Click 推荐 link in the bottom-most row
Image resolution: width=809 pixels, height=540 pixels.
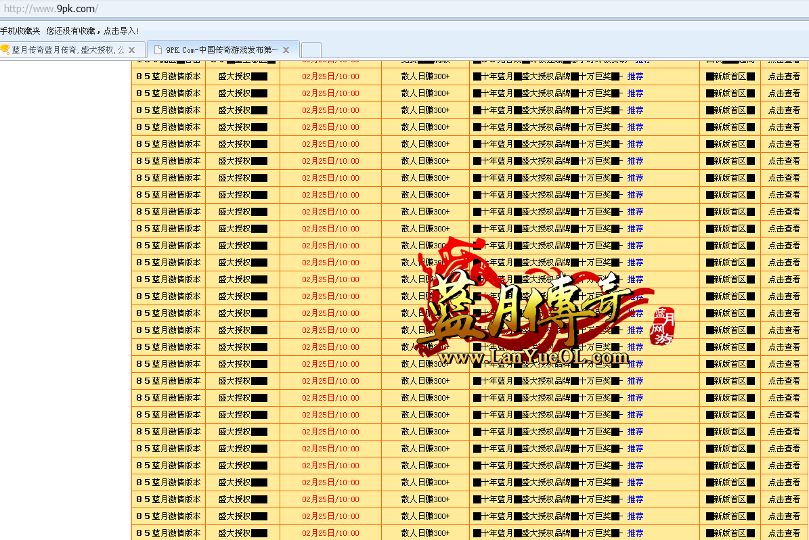pos(635,533)
